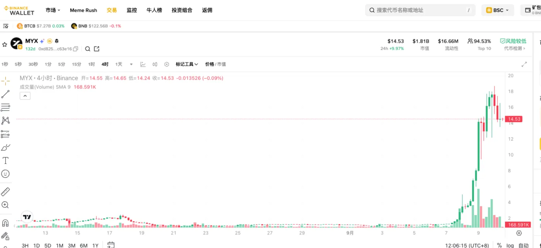
Task: Copy the contract address 0xd825...c63e16
Action: (76, 49)
